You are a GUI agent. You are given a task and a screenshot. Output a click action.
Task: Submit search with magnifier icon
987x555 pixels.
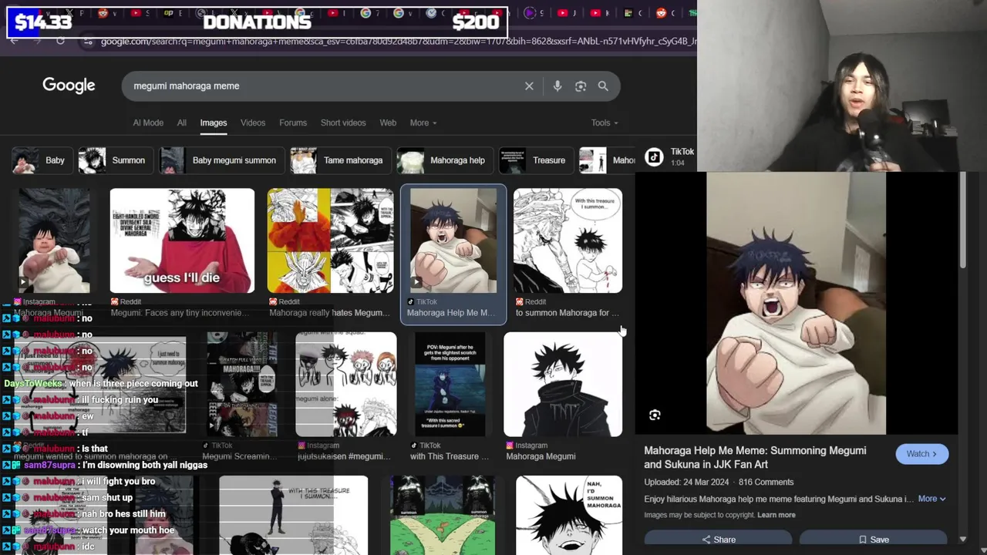point(603,86)
